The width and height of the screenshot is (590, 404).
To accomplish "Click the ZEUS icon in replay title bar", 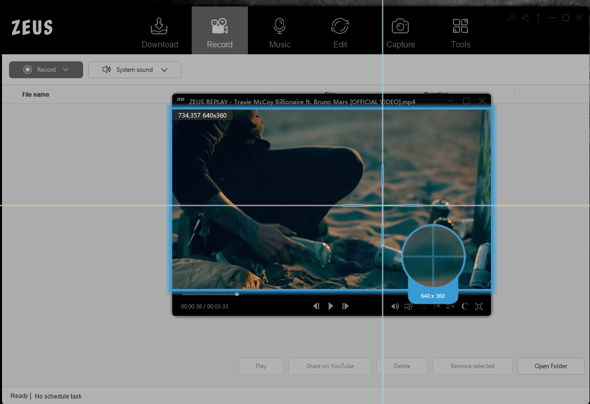I will [181, 100].
